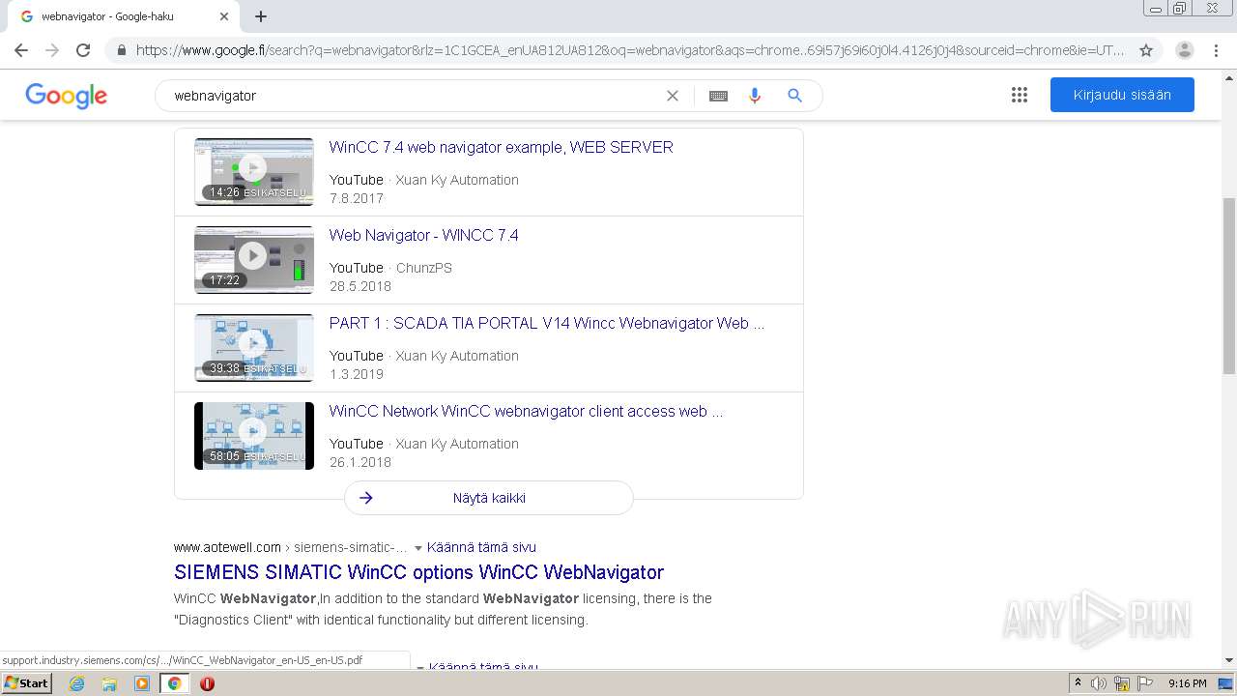The height and width of the screenshot is (696, 1237).
Task: Open the Action Center flag icon
Action: 1144,683
